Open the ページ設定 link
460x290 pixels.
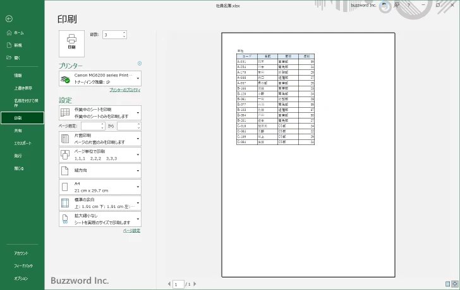[131, 231]
